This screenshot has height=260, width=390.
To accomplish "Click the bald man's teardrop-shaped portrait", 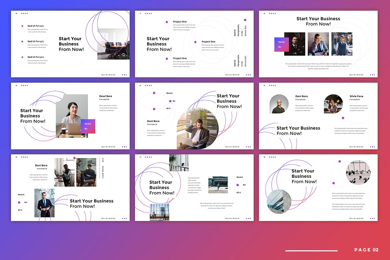I will (x=279, y=104).
